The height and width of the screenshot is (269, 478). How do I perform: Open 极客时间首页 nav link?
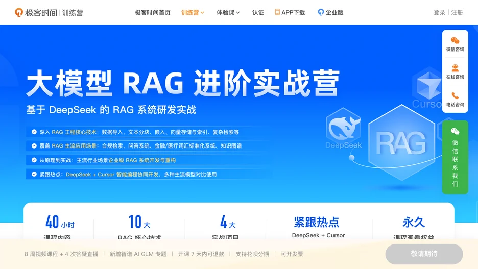click(x=152, y=12)
